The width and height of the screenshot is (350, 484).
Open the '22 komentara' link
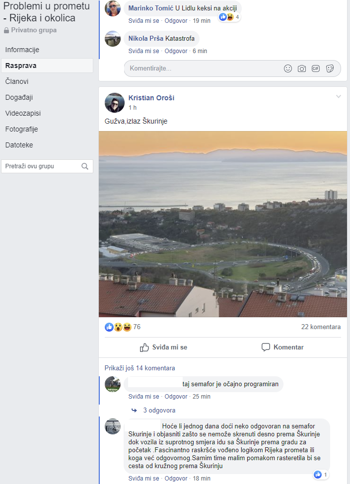click(x=321, y=327)
